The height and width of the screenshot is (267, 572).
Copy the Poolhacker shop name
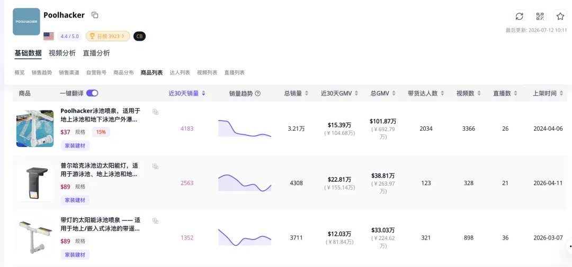pos(95,15)
